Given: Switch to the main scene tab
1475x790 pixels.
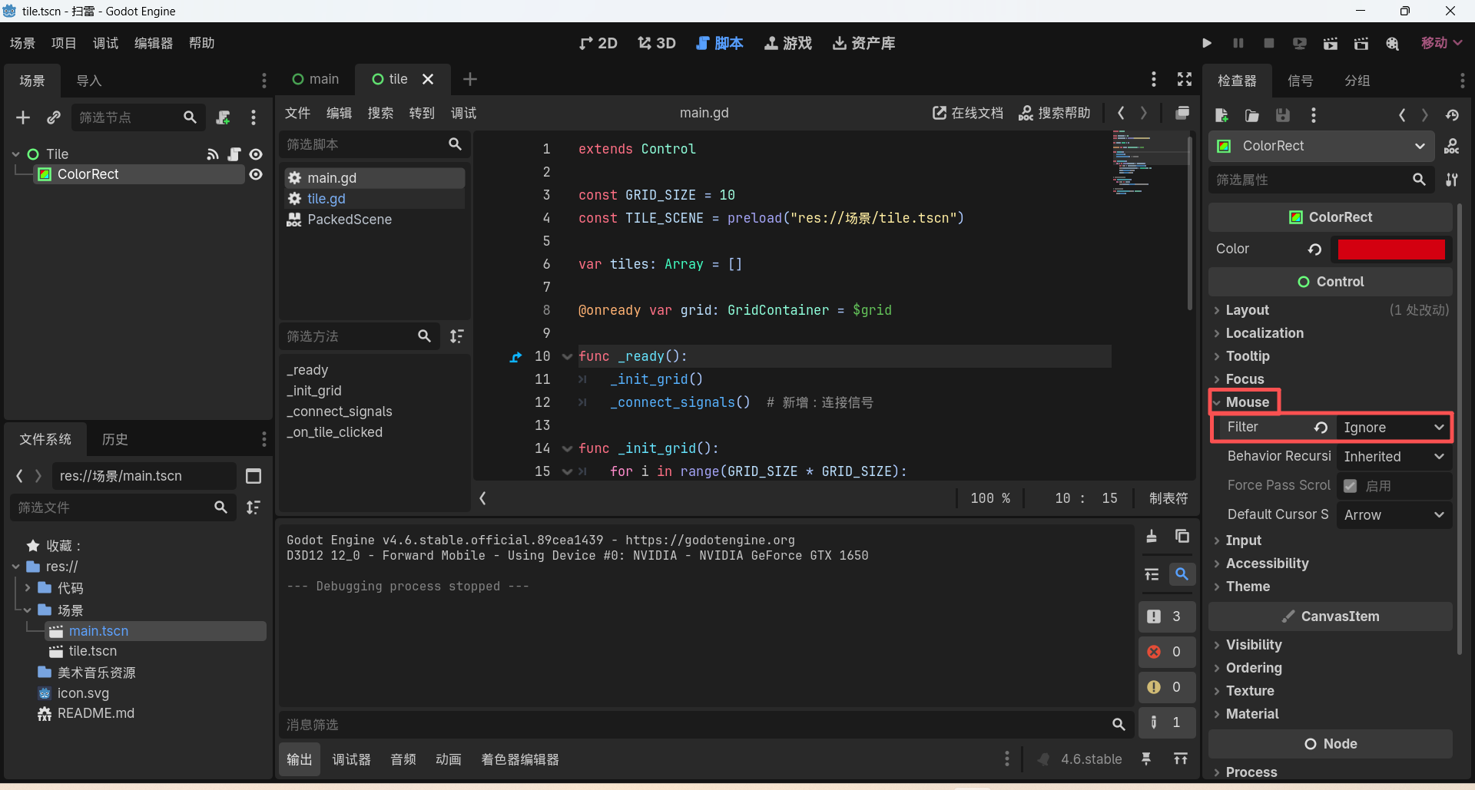Looking at the screenshot, I should 316,79.
